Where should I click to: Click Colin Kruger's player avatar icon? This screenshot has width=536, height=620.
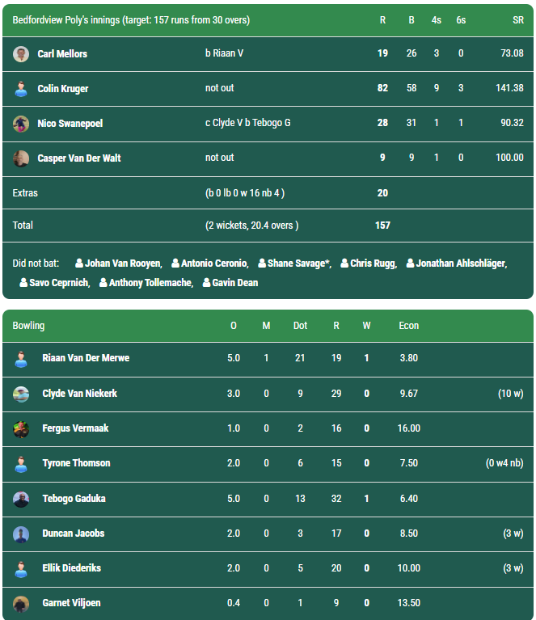click(21, 89)
